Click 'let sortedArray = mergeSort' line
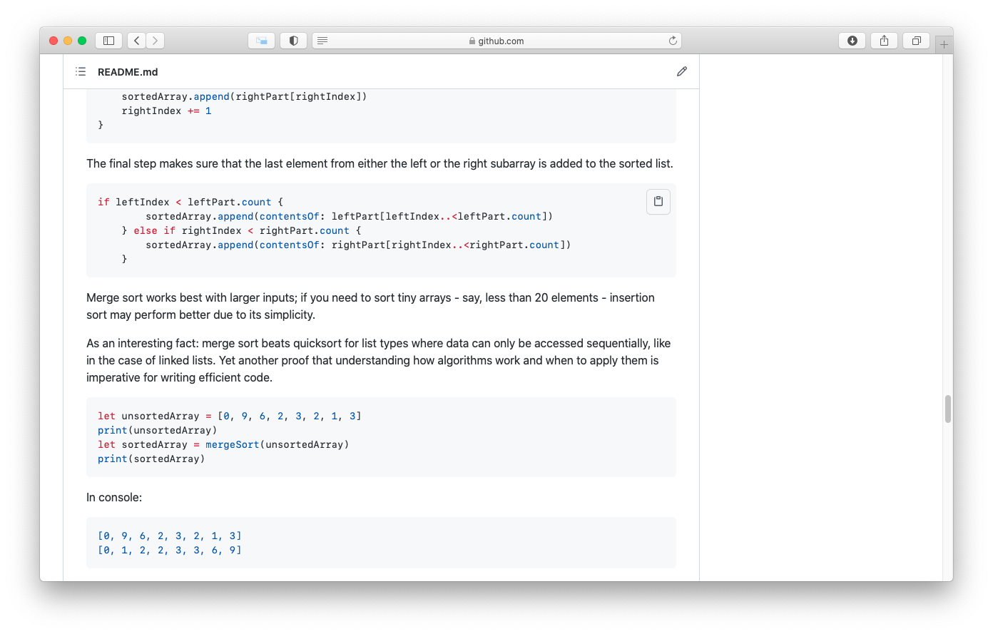Image resolution: width=993 pixels, height=634 pixels. [x=223, y=444]
